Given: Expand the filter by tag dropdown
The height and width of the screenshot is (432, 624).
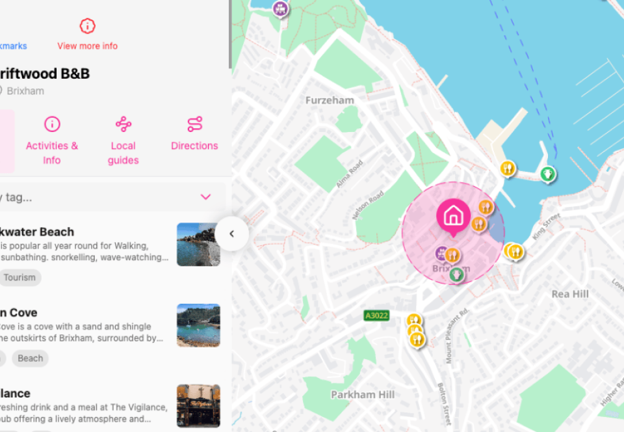Looking at the screenshot, I should [104, 196].
